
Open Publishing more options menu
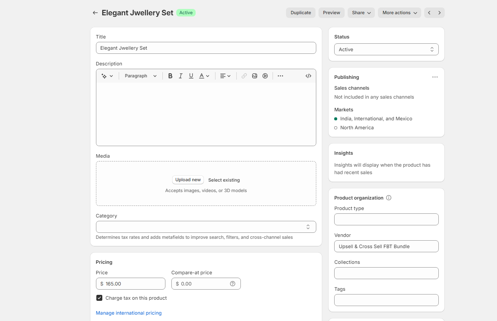click(x=435, y=77)
